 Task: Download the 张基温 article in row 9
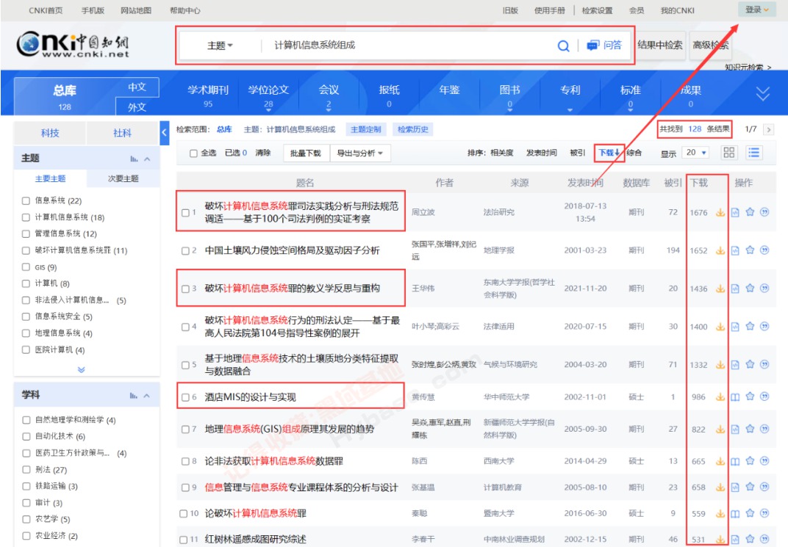pyautogui.click(x=720, y=488)
